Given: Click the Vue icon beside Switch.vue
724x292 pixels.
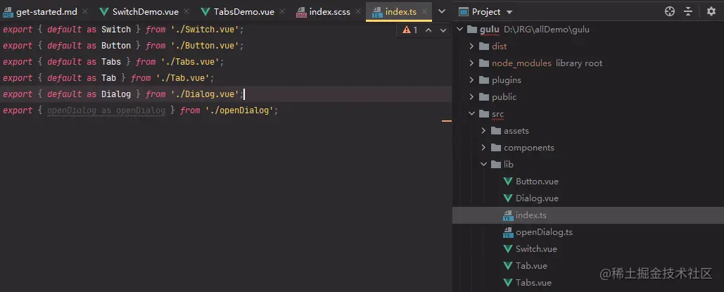Looking at the screenshot, I should [x=509, y=249].
